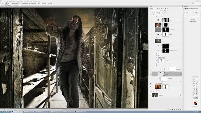This screenshot has width=201, height=113.
Task: Click the red foreground color swatch
Action: click(x=195, y=103)
